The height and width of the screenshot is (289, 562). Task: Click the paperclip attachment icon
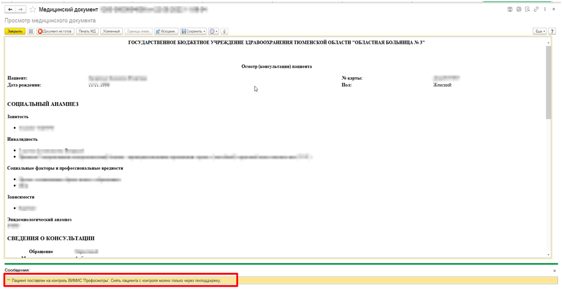pos(225,31)
